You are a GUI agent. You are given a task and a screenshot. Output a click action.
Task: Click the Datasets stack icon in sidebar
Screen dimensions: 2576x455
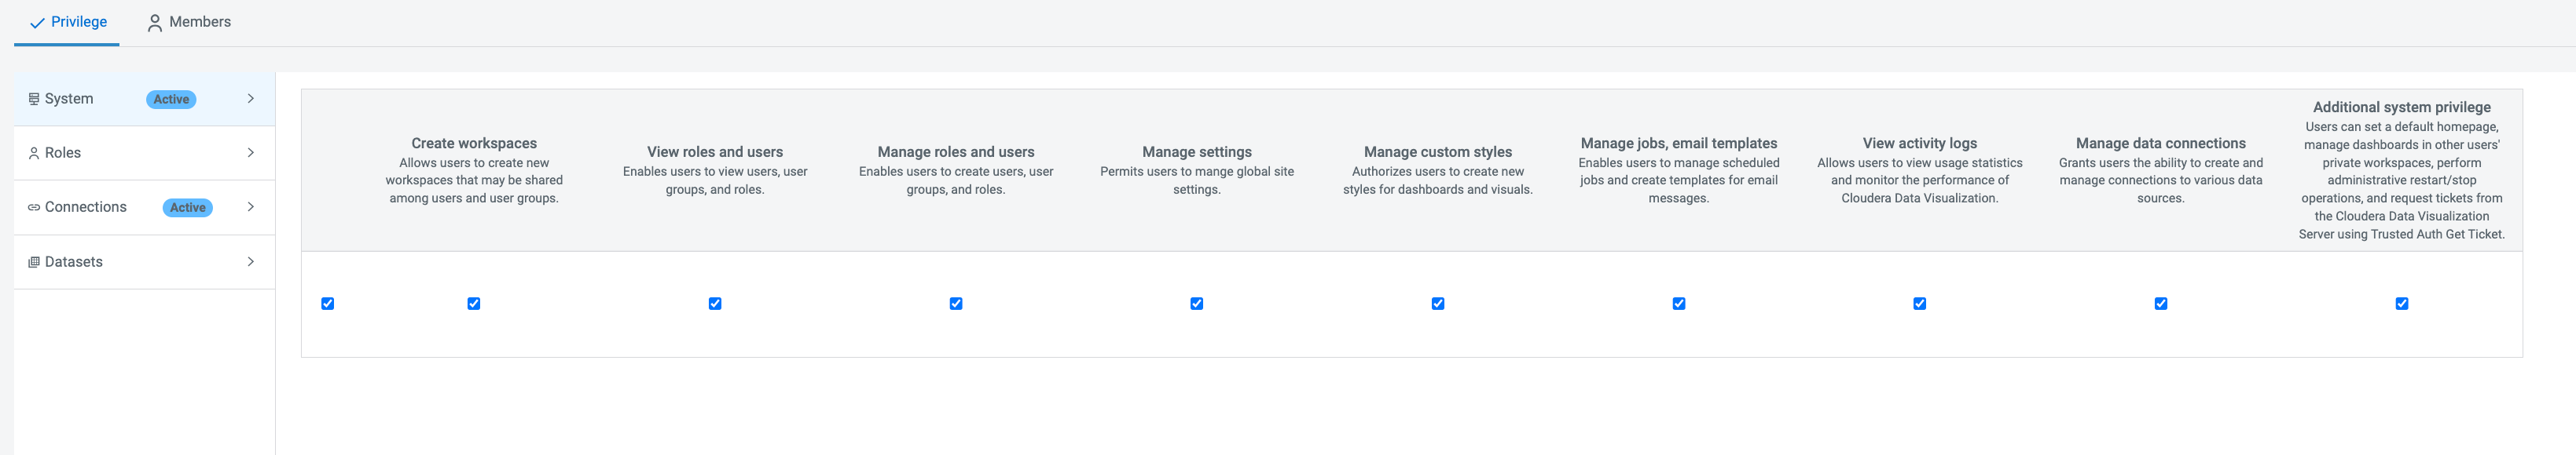(34, 263)
